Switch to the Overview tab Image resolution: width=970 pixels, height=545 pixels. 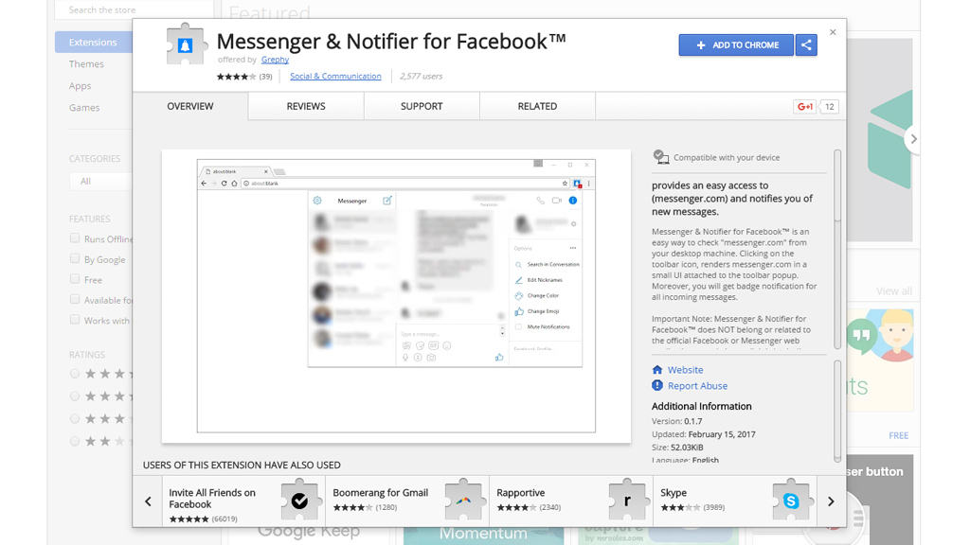click(189, 106)
